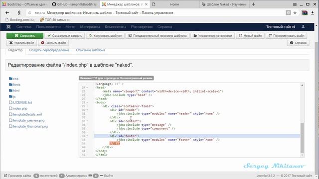Open a new browser tab with plus
The width and height of the screenshot is (319, 179).
253,4
